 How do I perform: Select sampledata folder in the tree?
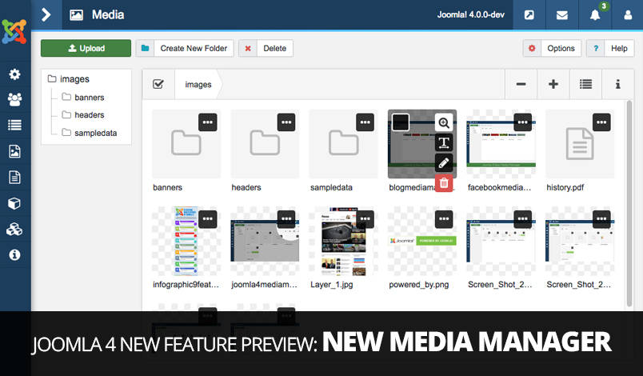coord(90,133)
